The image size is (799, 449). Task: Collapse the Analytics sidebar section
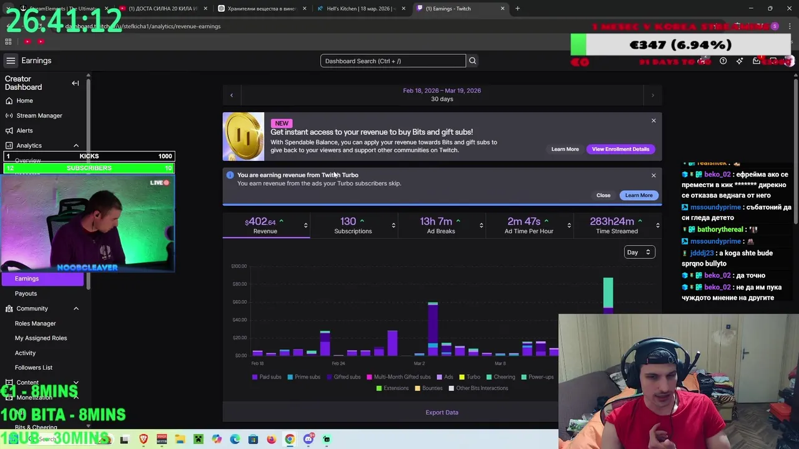(x=76, y=145)
